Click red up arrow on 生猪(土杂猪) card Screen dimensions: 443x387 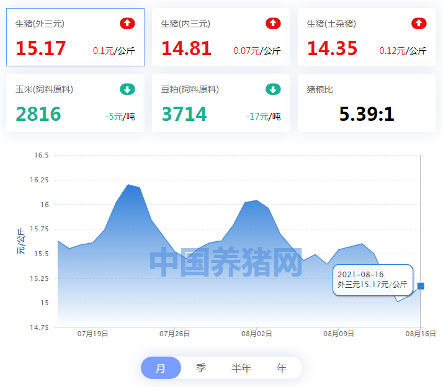[x=419, y=24]
